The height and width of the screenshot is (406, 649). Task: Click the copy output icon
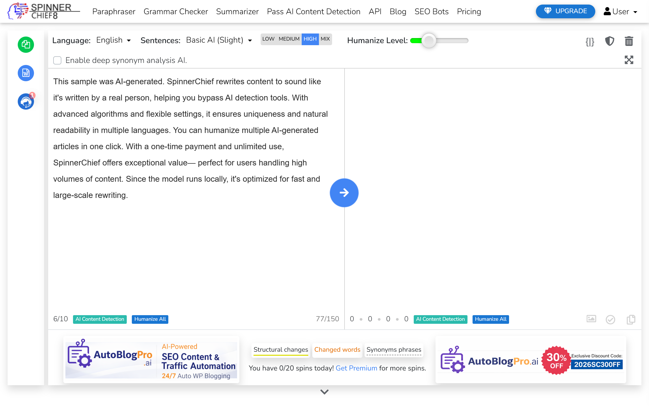tap(631, 319)
